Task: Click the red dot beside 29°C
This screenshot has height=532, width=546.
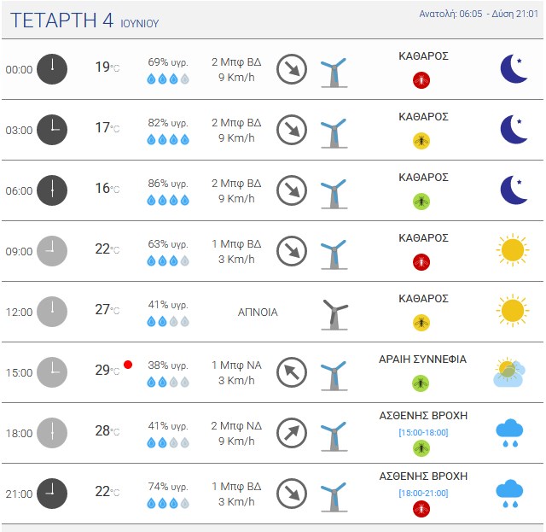Action: [x=128, y=365]
